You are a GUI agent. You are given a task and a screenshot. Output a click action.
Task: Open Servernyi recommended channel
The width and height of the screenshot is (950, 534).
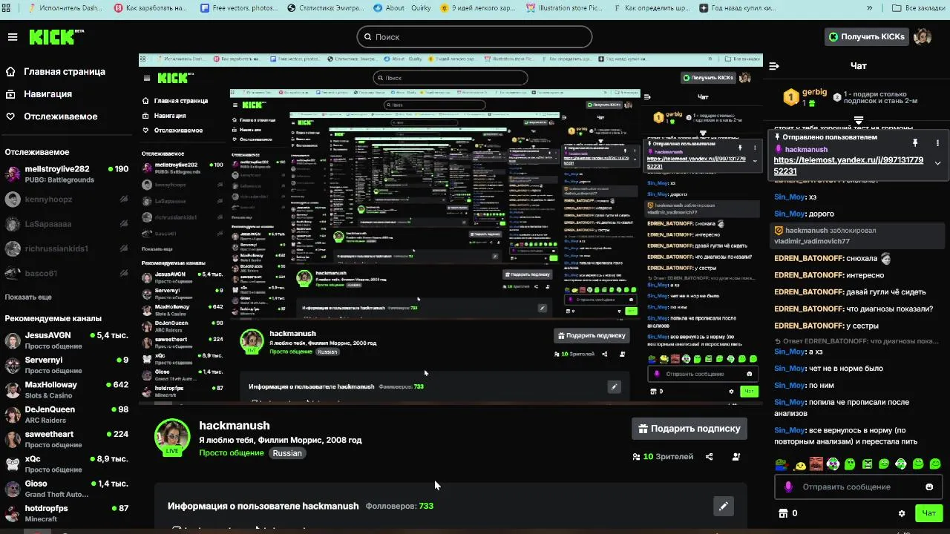67,365
